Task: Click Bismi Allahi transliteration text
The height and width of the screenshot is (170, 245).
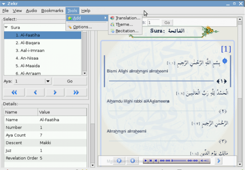Action: pos(137,71)
